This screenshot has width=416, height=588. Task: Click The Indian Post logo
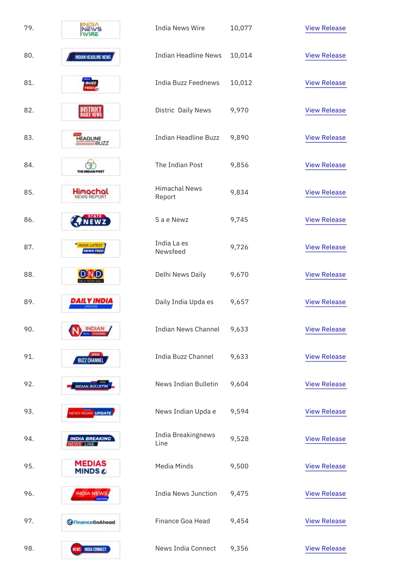(91, 166)
